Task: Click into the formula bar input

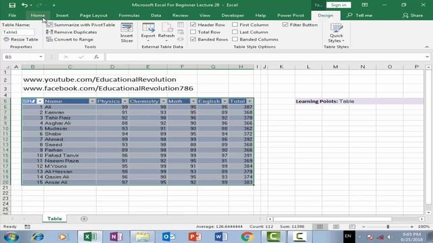Action: pos(265,57)
